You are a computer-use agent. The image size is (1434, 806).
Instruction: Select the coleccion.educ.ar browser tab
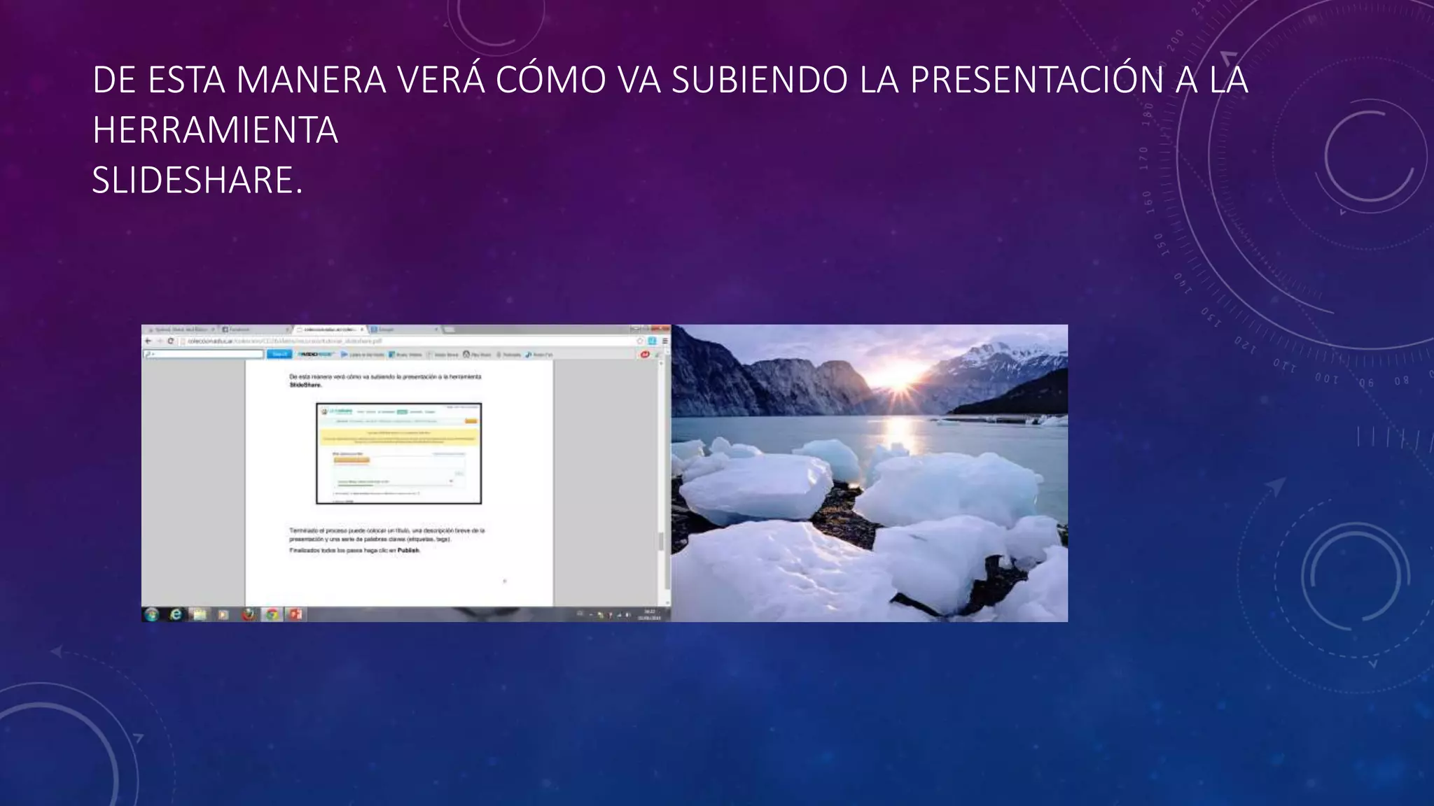[x=329, y=330]
